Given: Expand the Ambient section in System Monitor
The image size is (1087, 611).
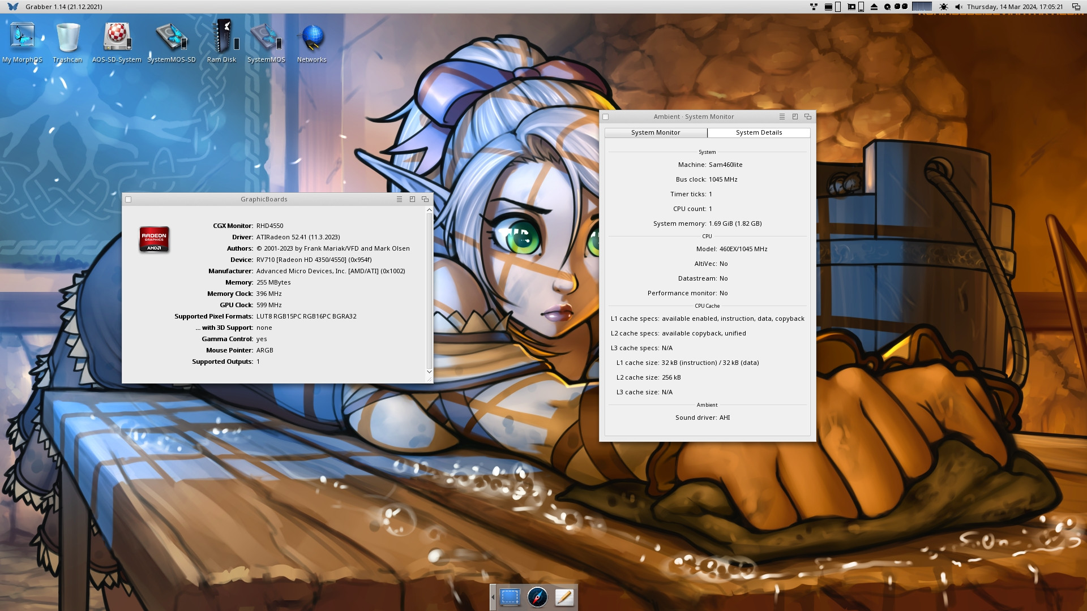Looking at the screenshot, I should [x=706, y=405].
